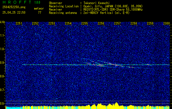Click time marker 2258

(134, 23)
